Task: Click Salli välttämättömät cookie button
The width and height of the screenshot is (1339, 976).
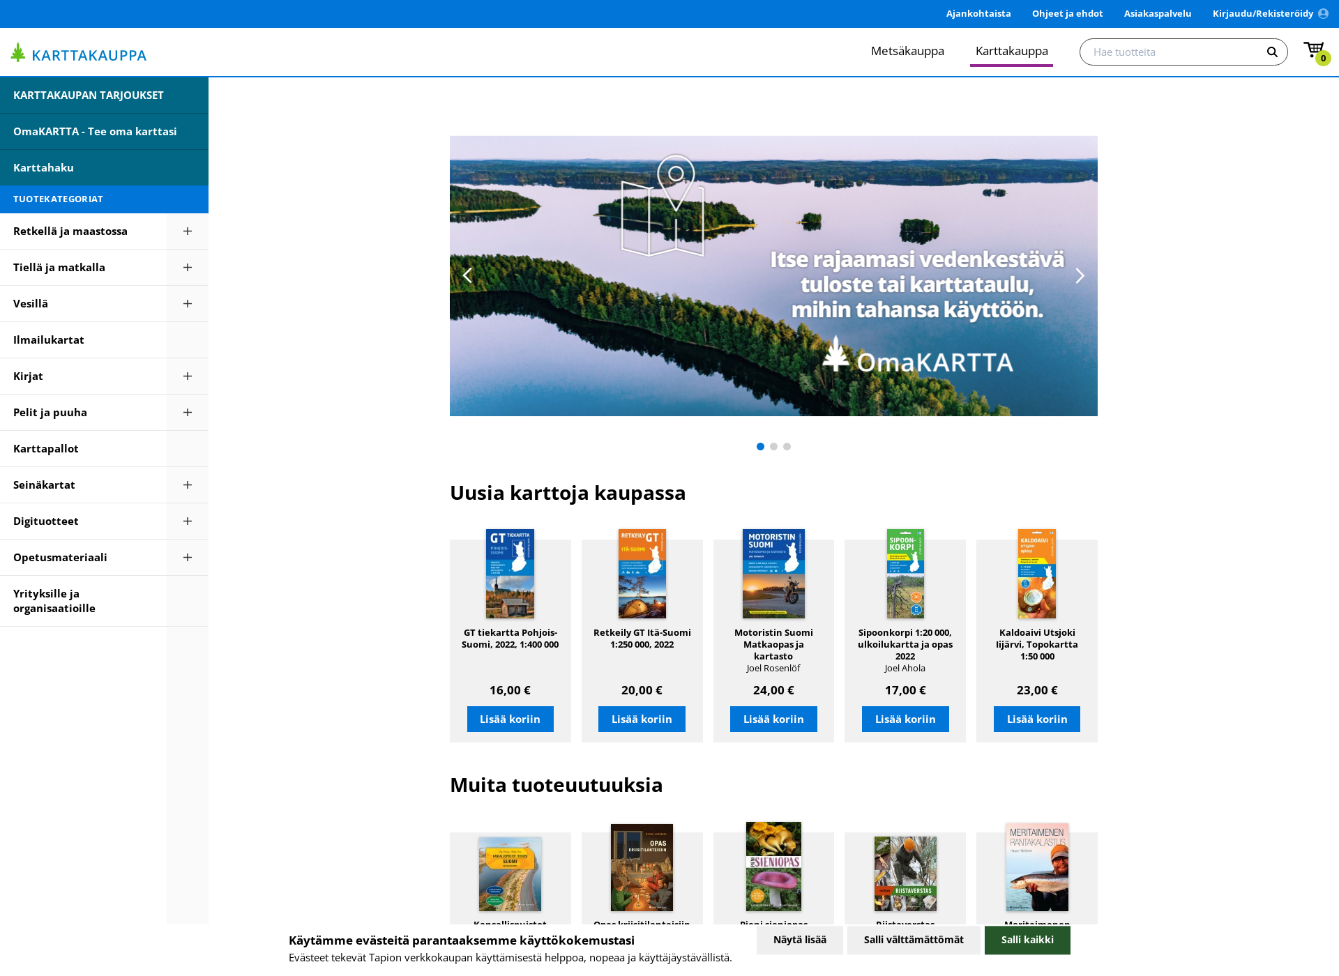Action: pos(914,940)
